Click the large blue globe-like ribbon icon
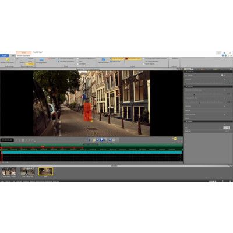 pyautogui.click(x=104, y=59)
